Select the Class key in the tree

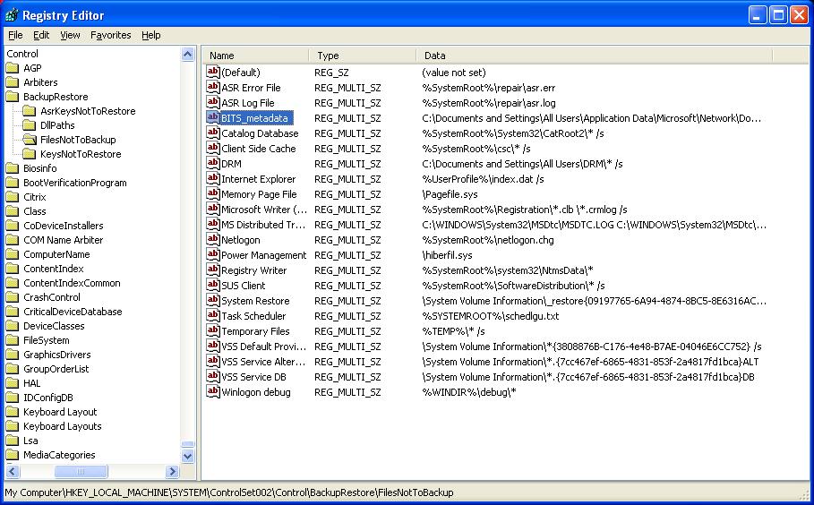point(34,211)
